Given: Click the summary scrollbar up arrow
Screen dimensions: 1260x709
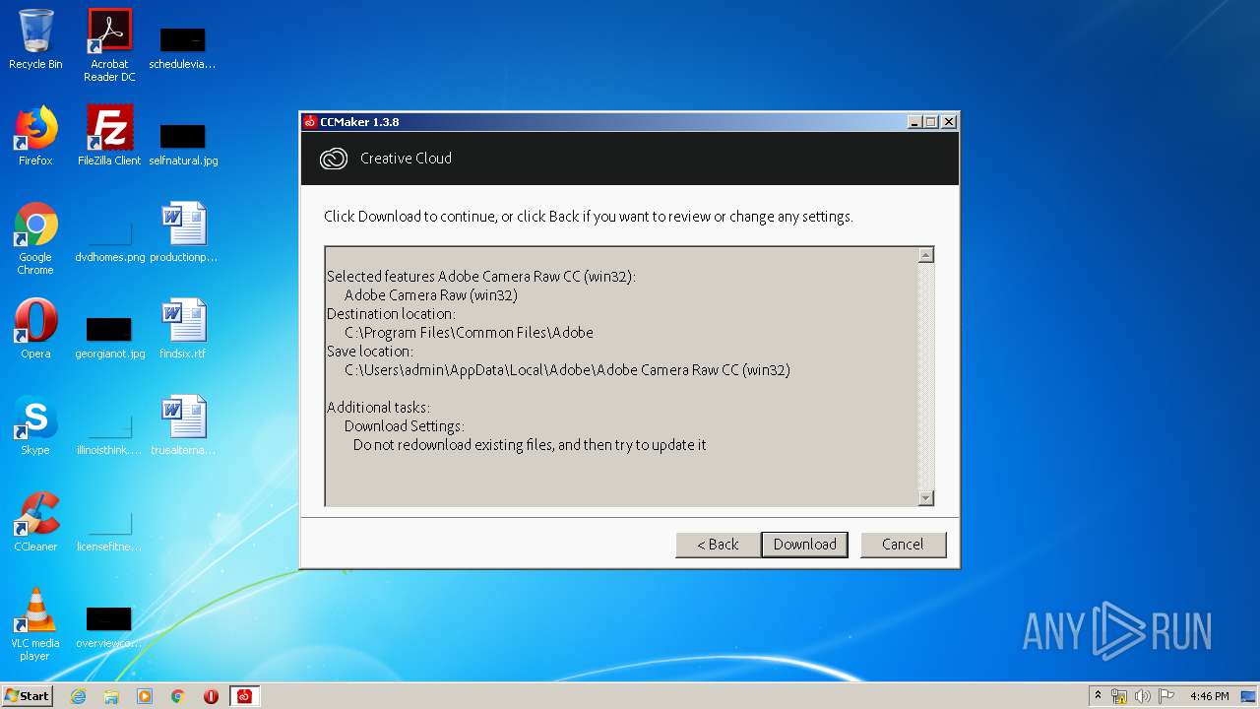Looking at the screenshot, I should click(x=925, y=255).
